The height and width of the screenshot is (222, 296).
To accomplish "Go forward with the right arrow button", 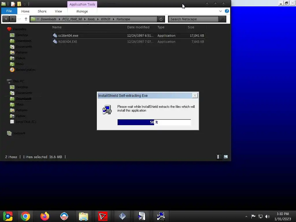I will click(x=13, y=19).
